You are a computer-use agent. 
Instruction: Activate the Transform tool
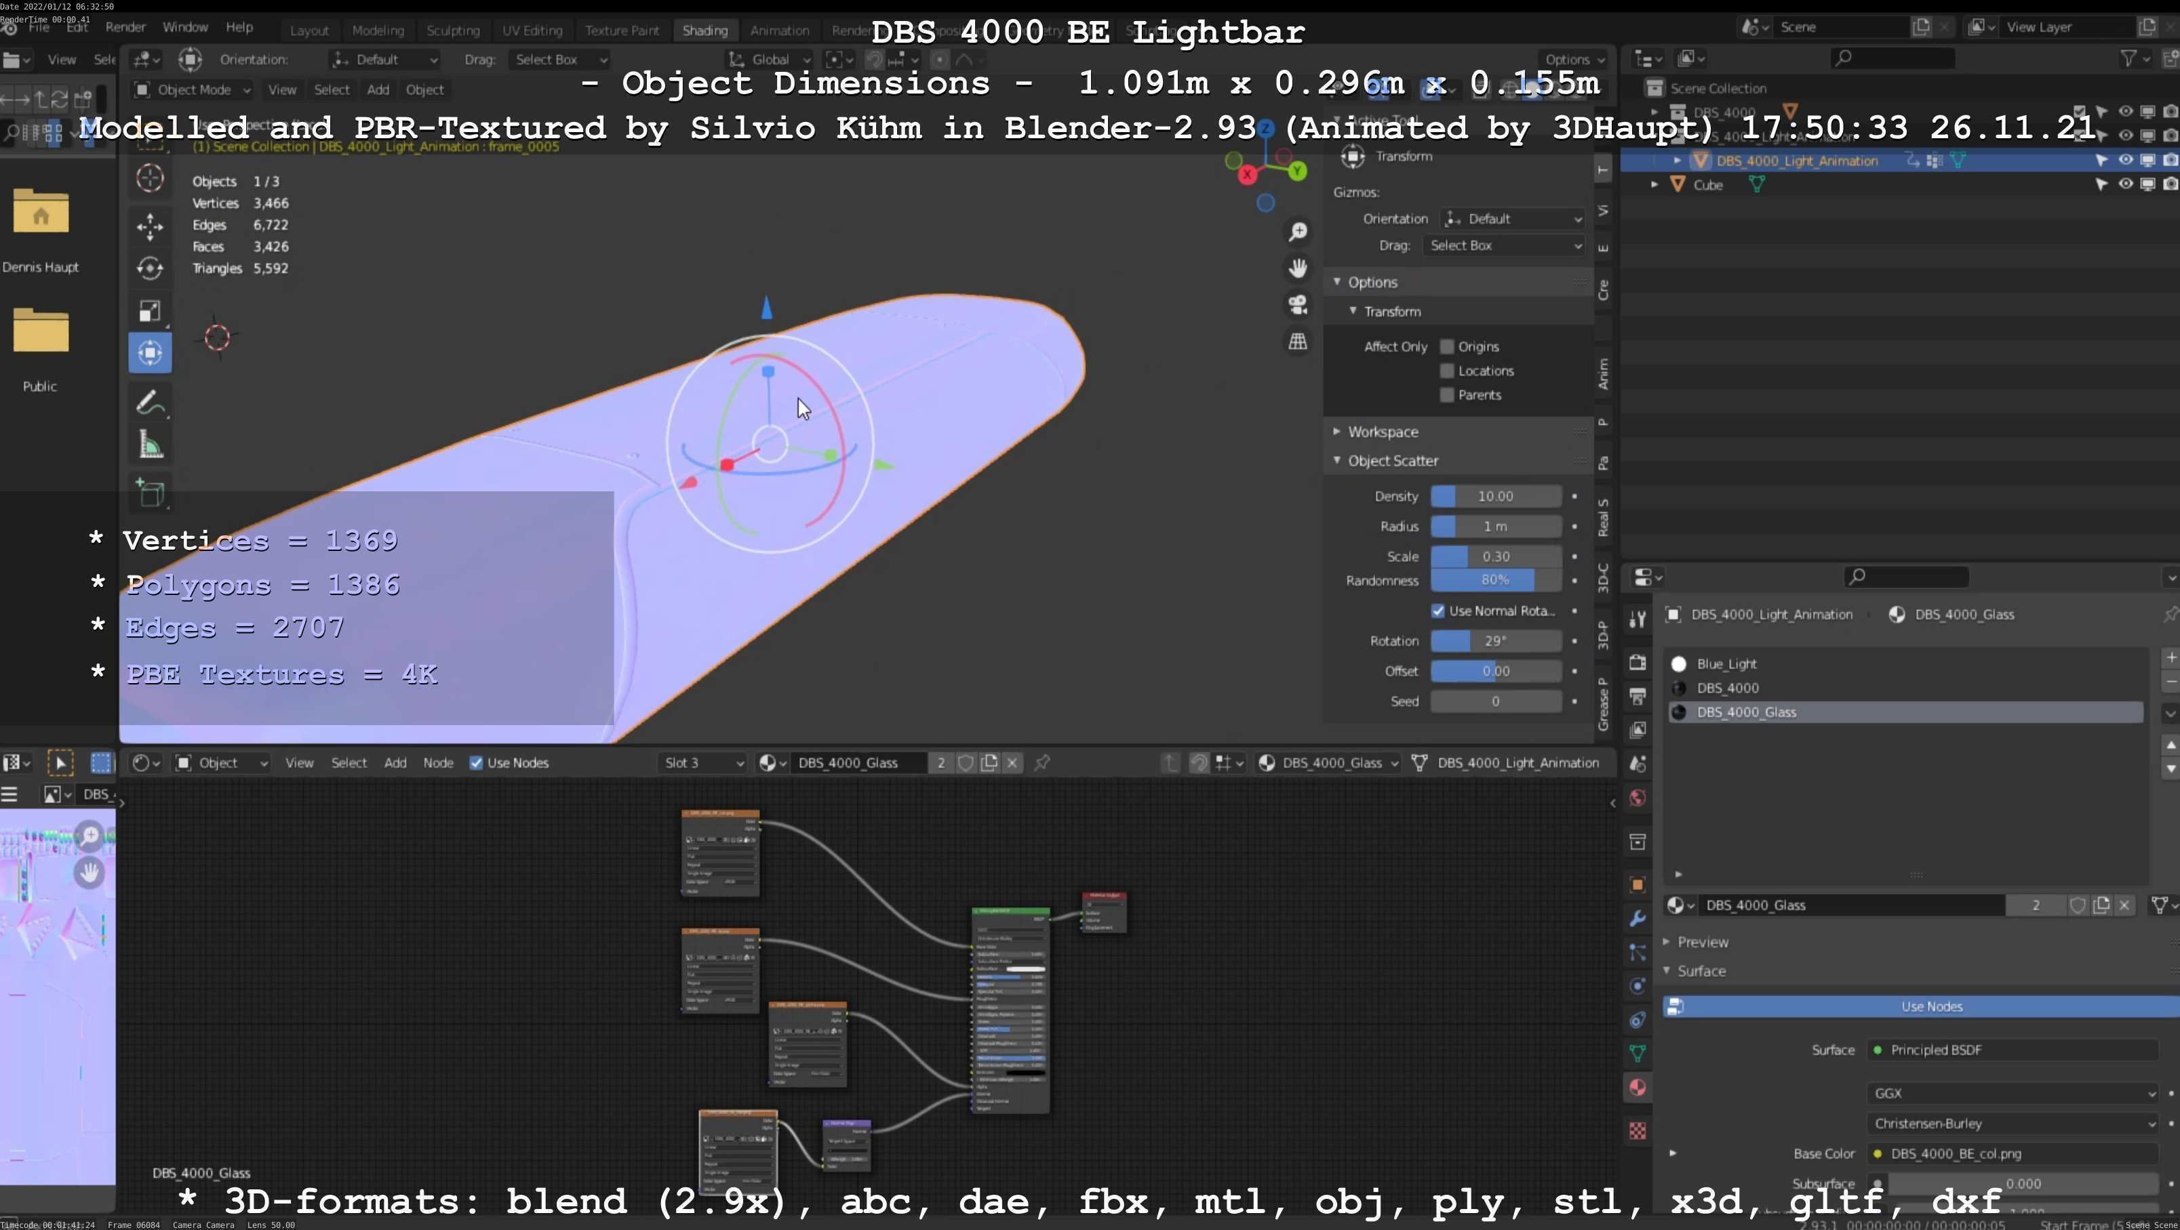150,353
